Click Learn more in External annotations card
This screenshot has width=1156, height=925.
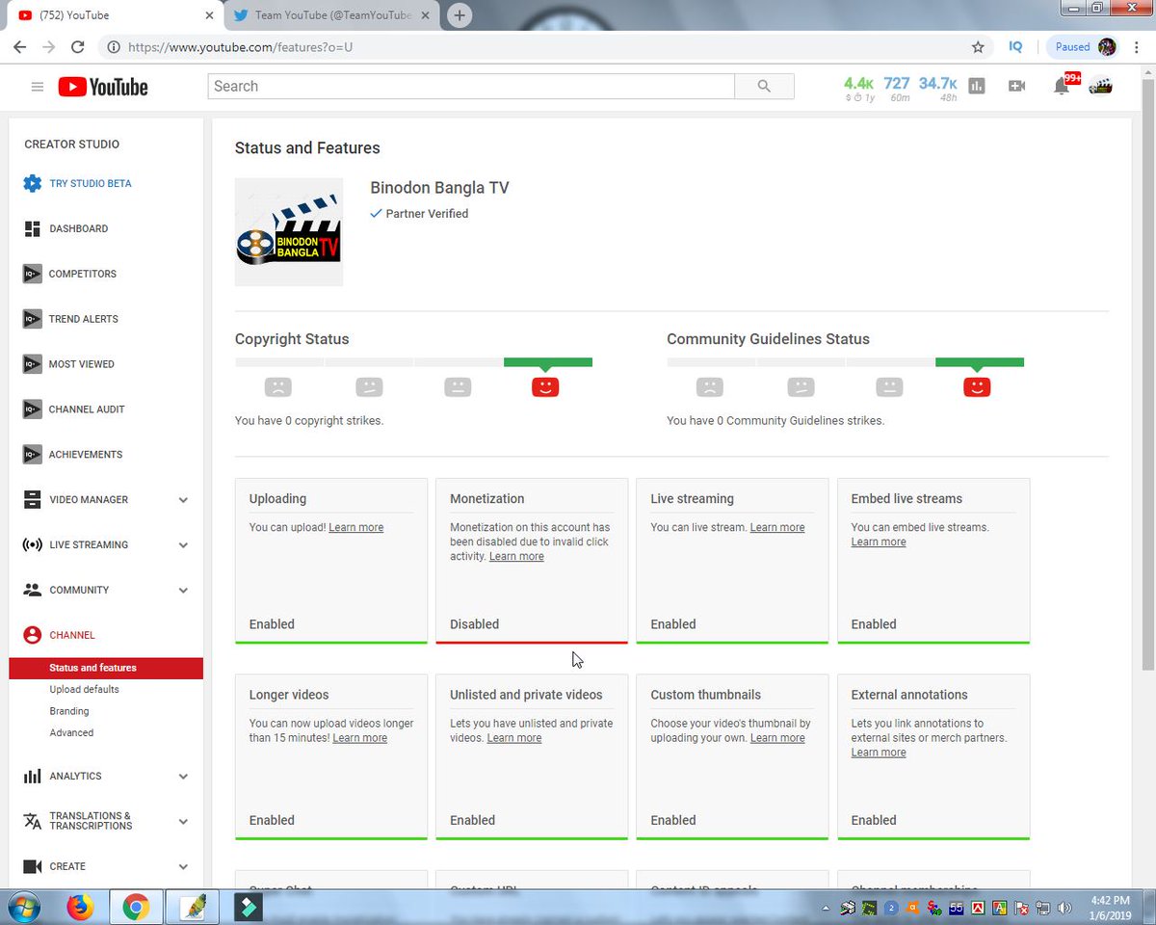(x=879, y=753)
